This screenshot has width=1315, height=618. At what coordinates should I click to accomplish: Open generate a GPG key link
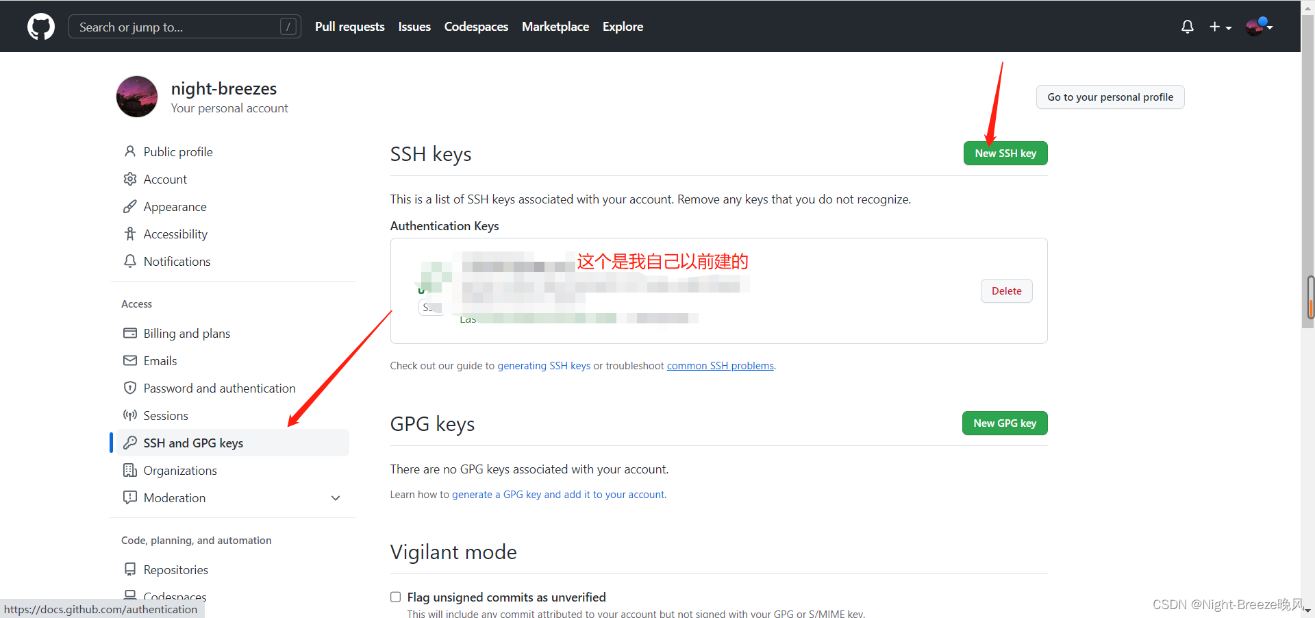558,495
